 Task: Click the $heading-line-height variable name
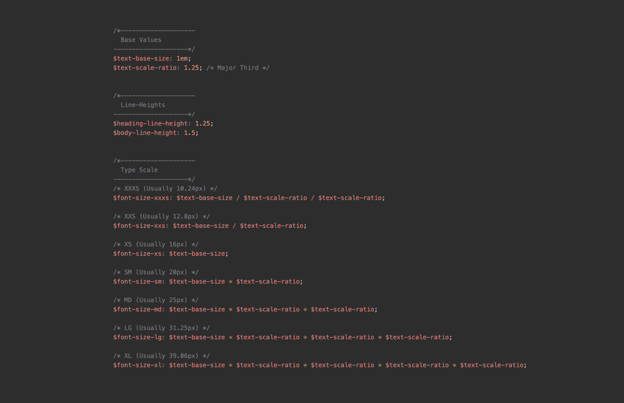(151, 123)
